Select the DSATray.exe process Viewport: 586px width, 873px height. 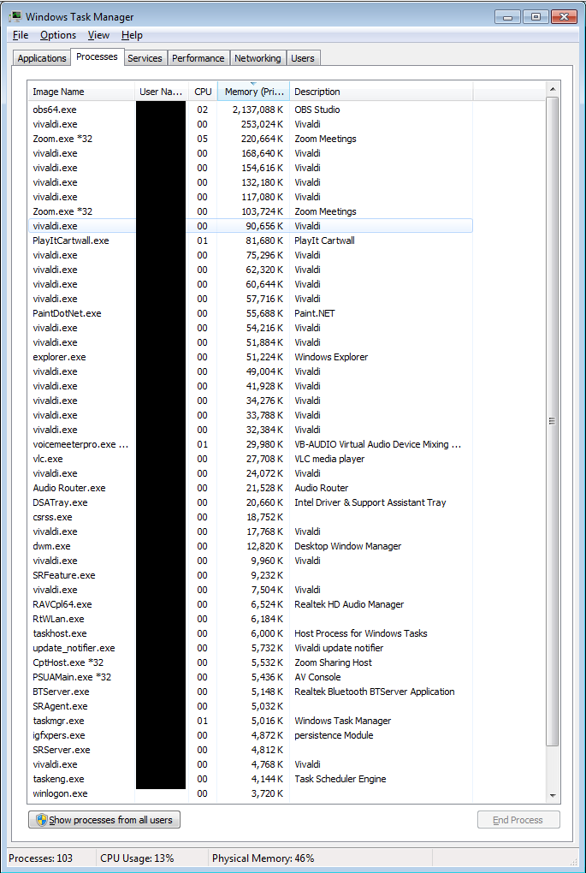point(251,502)
